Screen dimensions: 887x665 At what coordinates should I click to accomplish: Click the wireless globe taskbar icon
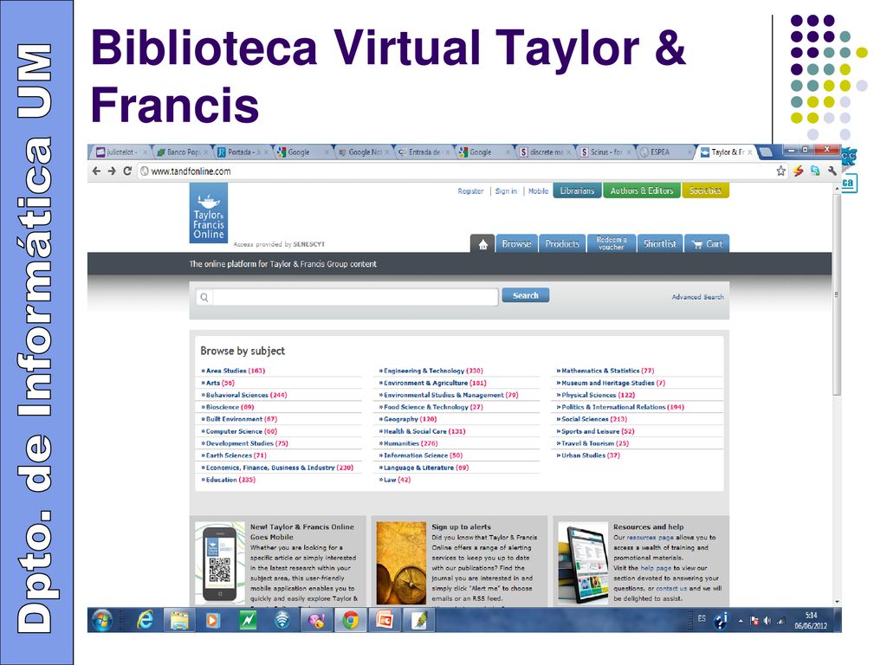[282, 620]
